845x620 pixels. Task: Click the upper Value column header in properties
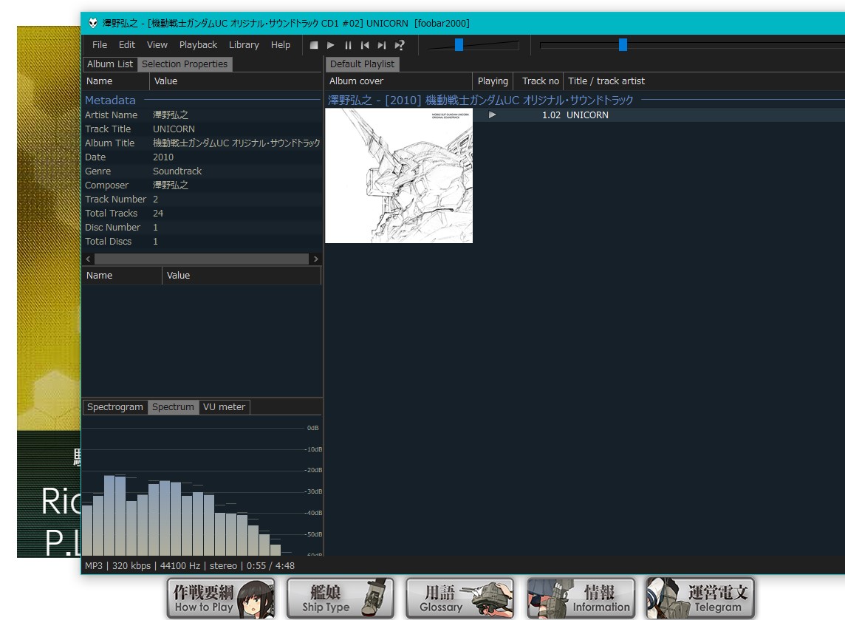[x=236, y=81]
